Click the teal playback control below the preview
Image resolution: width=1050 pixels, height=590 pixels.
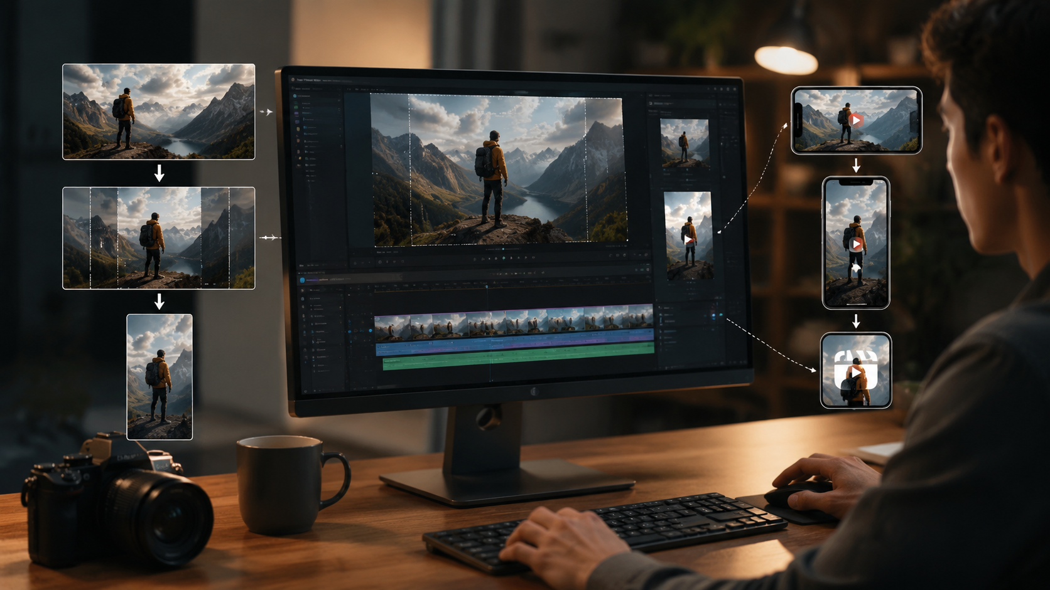point(504,258)
